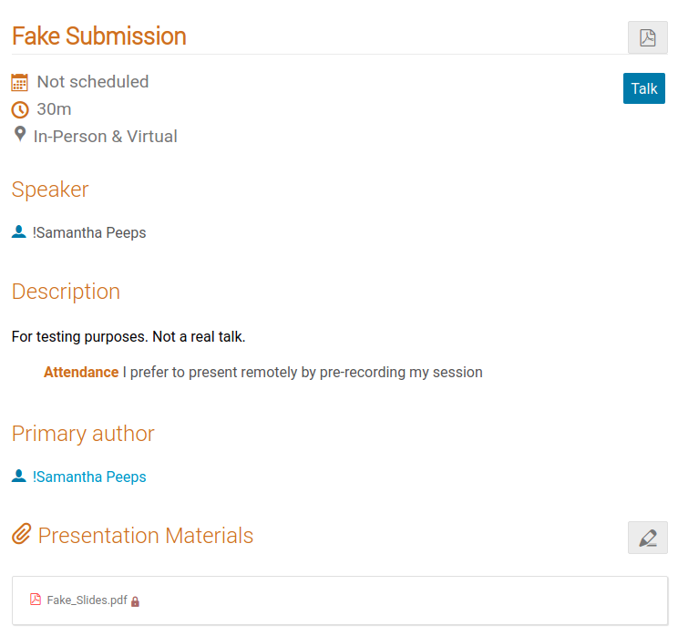The height and width of the screenshot is (636, 678).
Task: Click the Talk type badge
Action: (x=644, y=88)
